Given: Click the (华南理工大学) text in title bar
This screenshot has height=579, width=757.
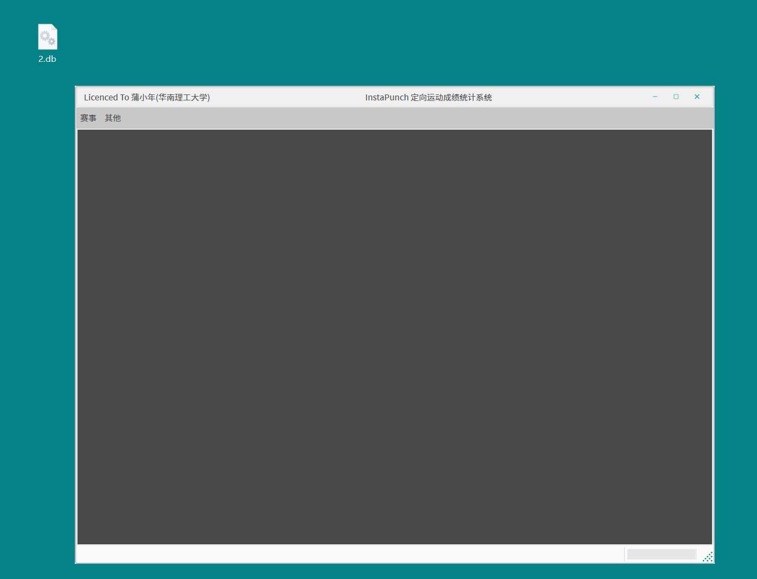Looking at the screenshot, I should [x=183, y=98].
